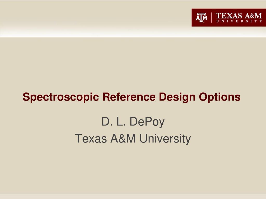Click A&M in the gray subtitle

click(123, 138)
